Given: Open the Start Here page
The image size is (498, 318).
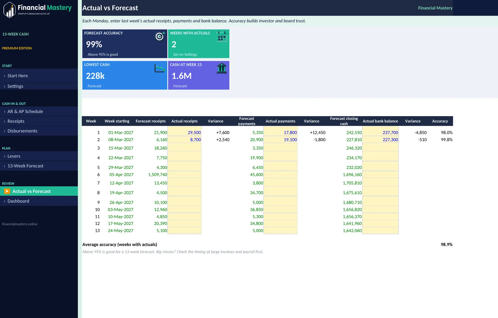Looking at the screenshot, I should pos(39,76).
